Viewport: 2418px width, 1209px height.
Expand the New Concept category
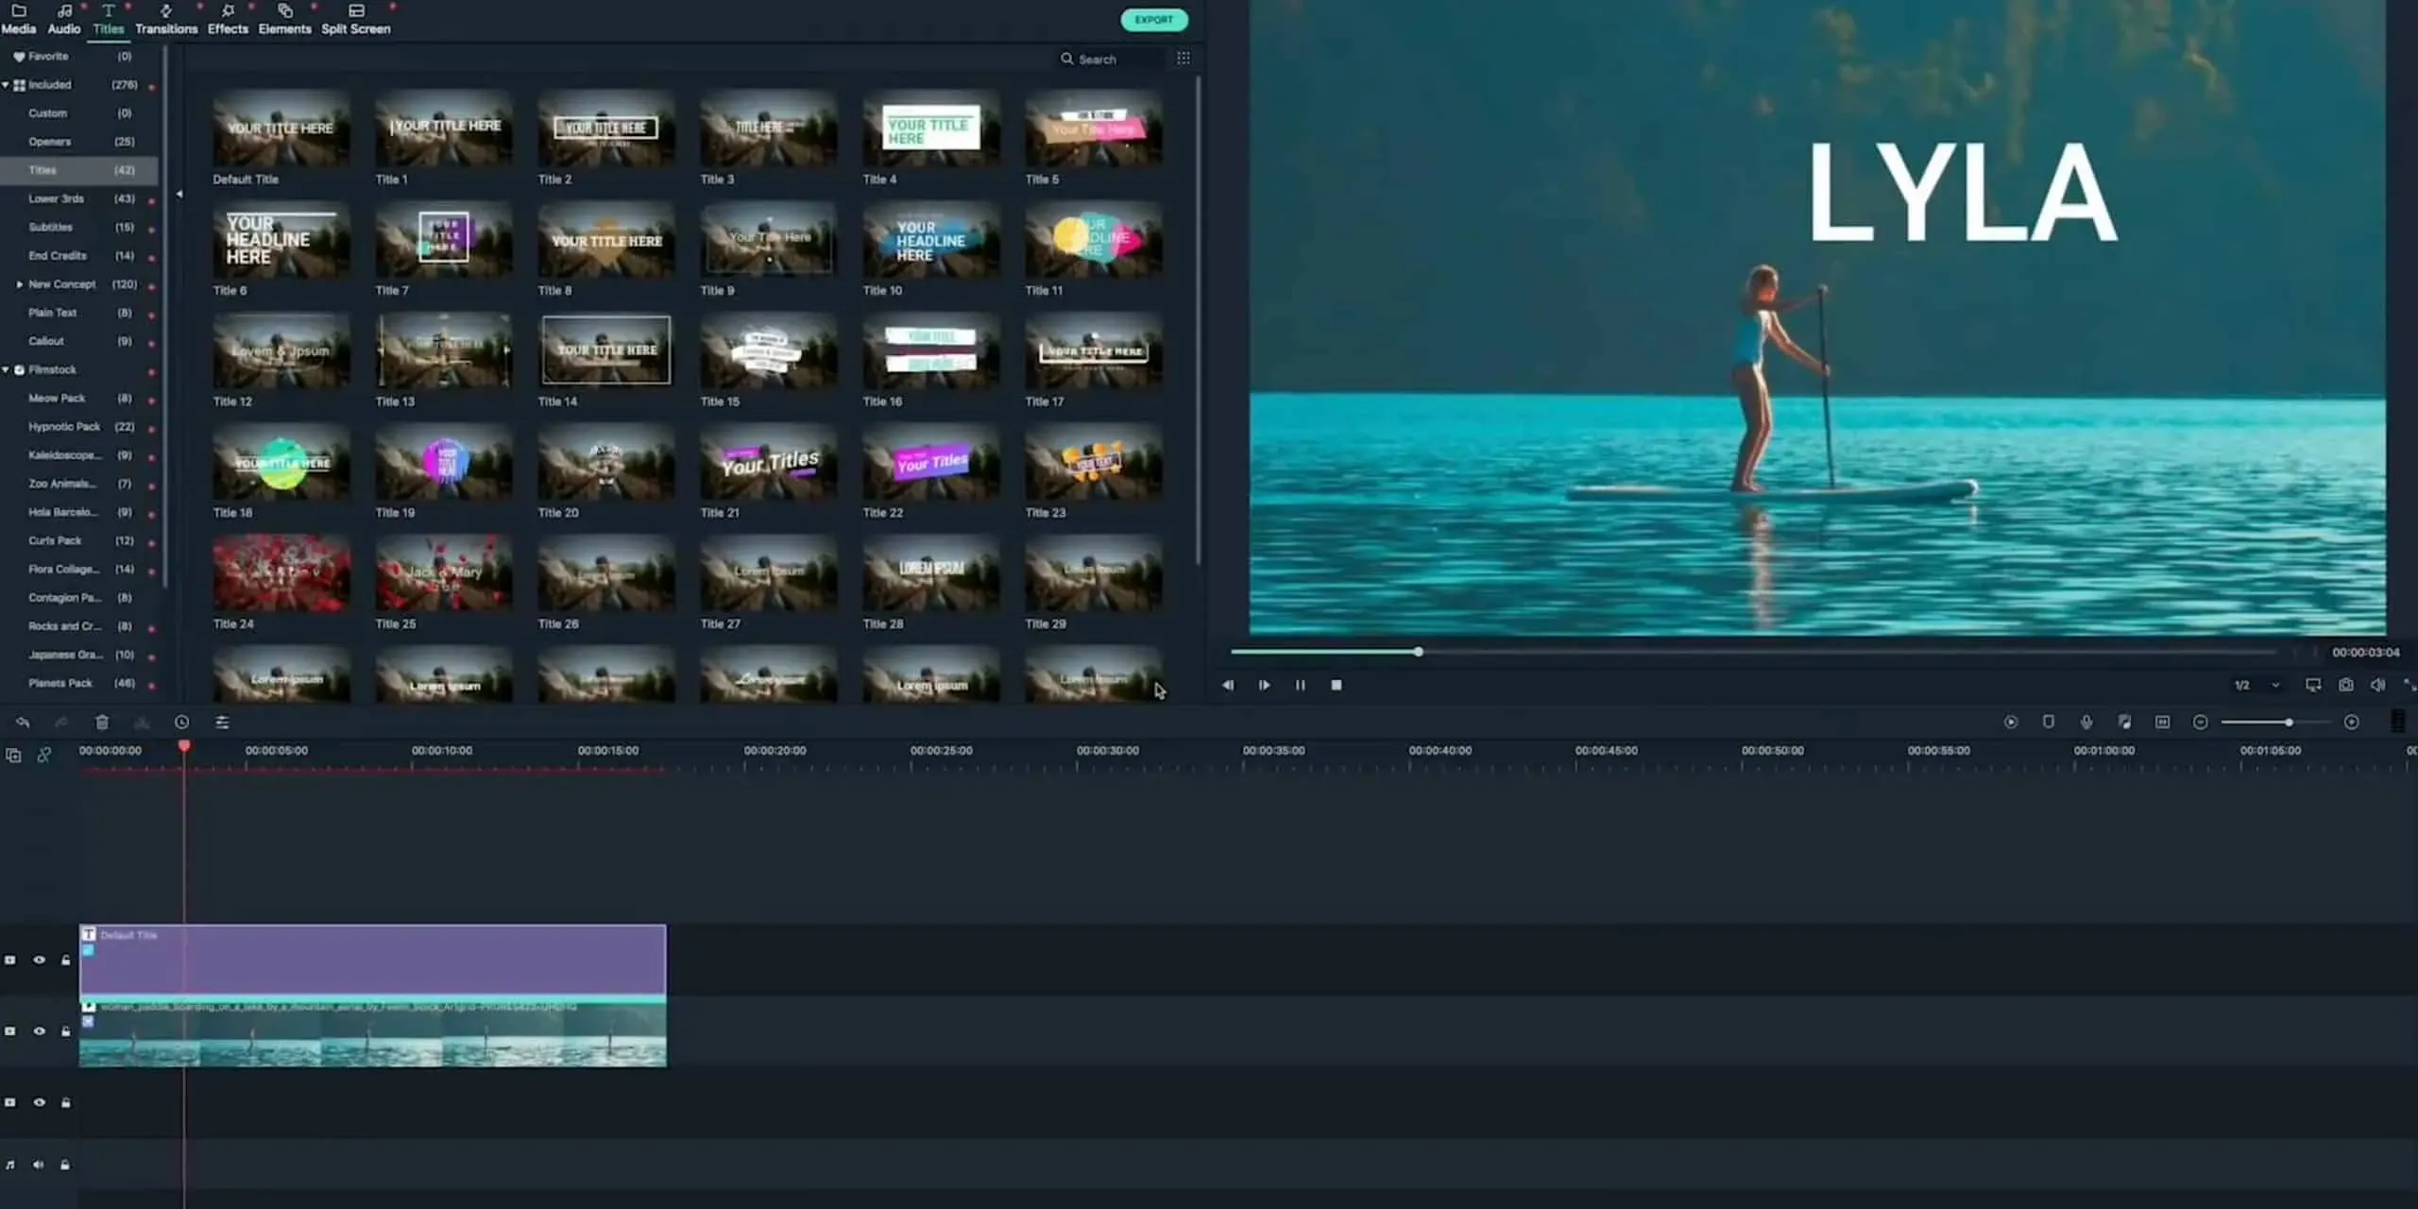click(x=17, y=283)
